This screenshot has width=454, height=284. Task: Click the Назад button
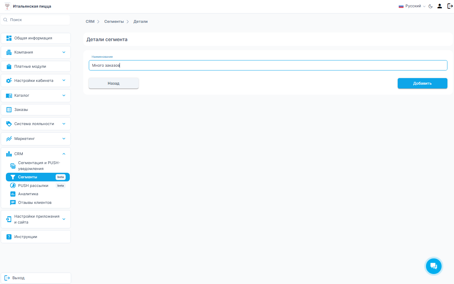click(113, 83)
